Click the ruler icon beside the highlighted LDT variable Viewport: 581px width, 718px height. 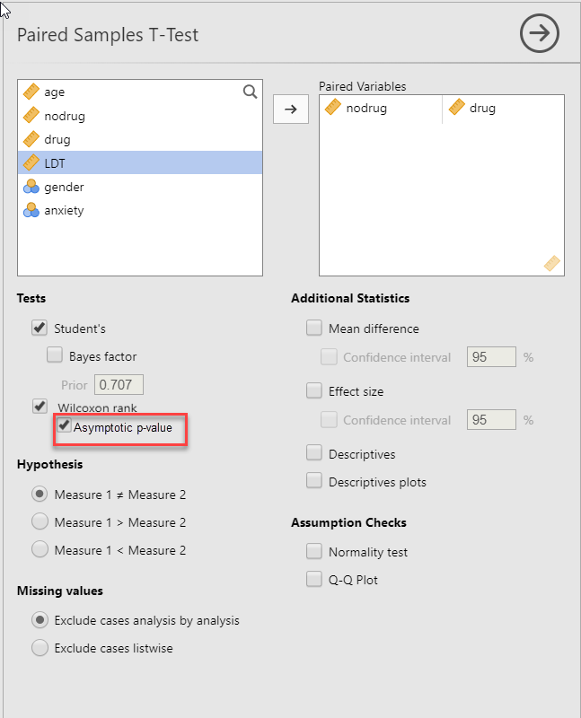pyautogui.click(x=29, y=162)
